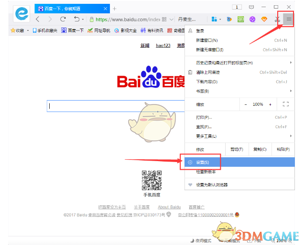
Task: Select 登录 in the menu
Action: point(239,31)
